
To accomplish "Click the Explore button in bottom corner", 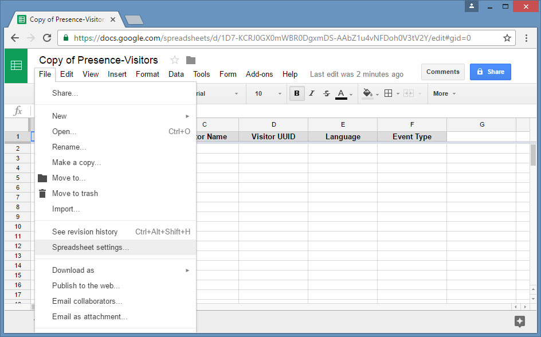I will tap(520, 321).
